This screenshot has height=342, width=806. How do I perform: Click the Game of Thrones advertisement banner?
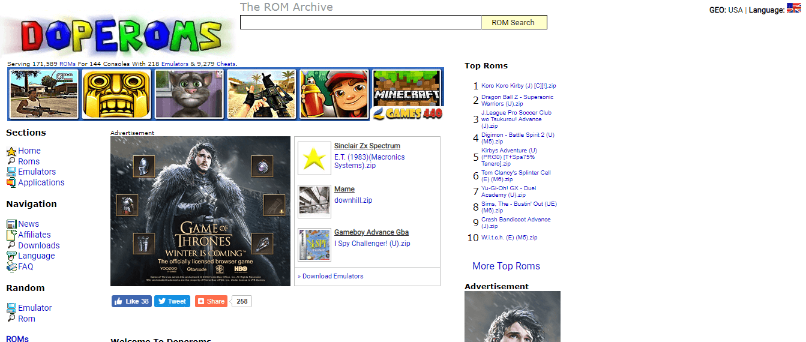[x=200, y=211]
